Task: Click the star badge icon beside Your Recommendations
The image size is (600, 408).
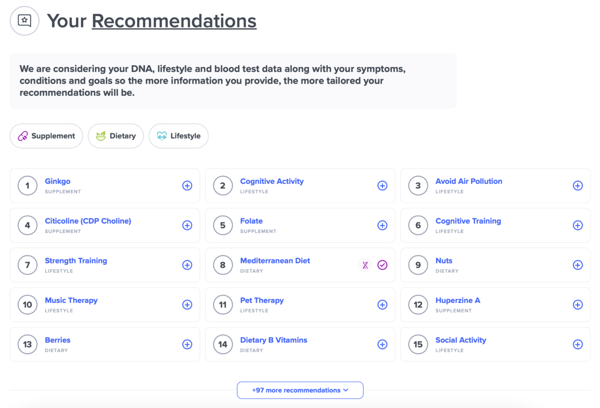Action: pyautogui.click(x=24, y=20)
